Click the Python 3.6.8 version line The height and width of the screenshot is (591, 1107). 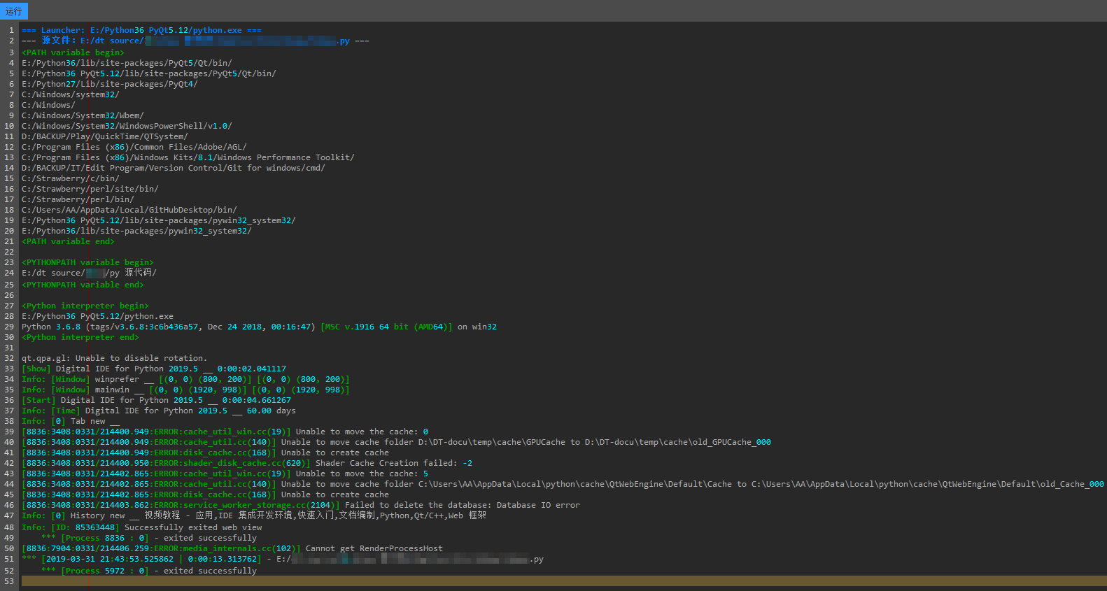coord(259,327)
